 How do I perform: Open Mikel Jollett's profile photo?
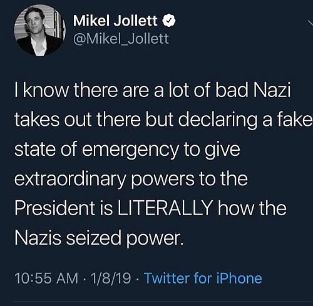point(39,31)
